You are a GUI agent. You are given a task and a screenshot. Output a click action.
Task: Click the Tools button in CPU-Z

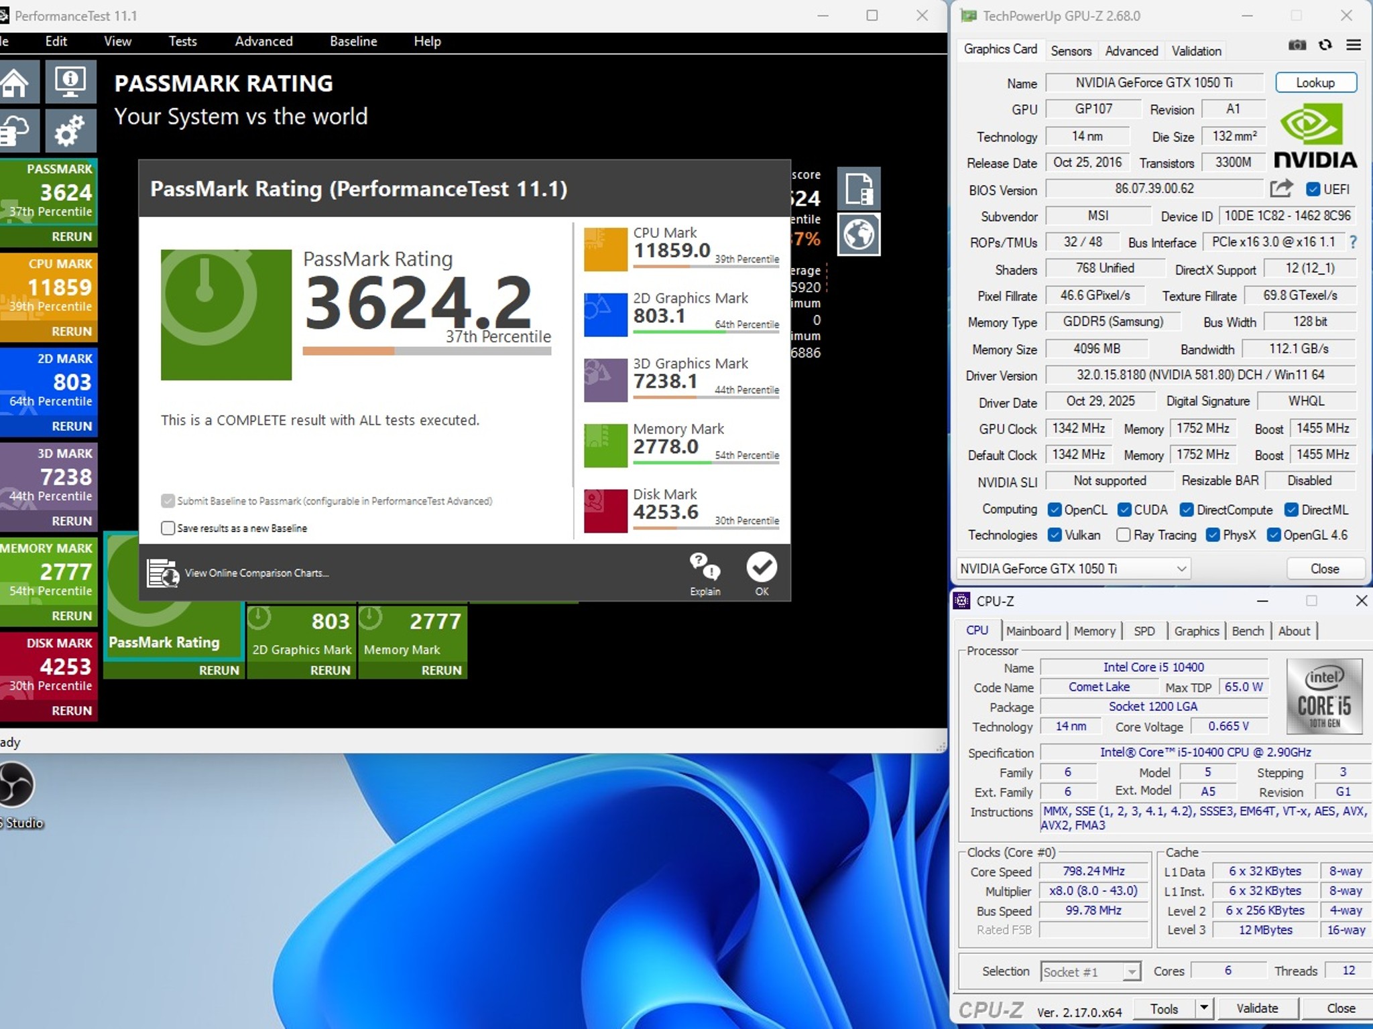pyautogui.click(x=1165, y=1008)
